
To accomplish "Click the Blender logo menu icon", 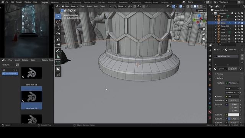I will [3, 2].
